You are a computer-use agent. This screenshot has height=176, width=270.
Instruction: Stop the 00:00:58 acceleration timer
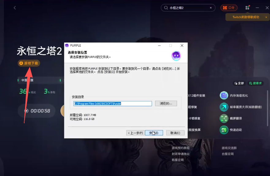(x=27, y=111)
